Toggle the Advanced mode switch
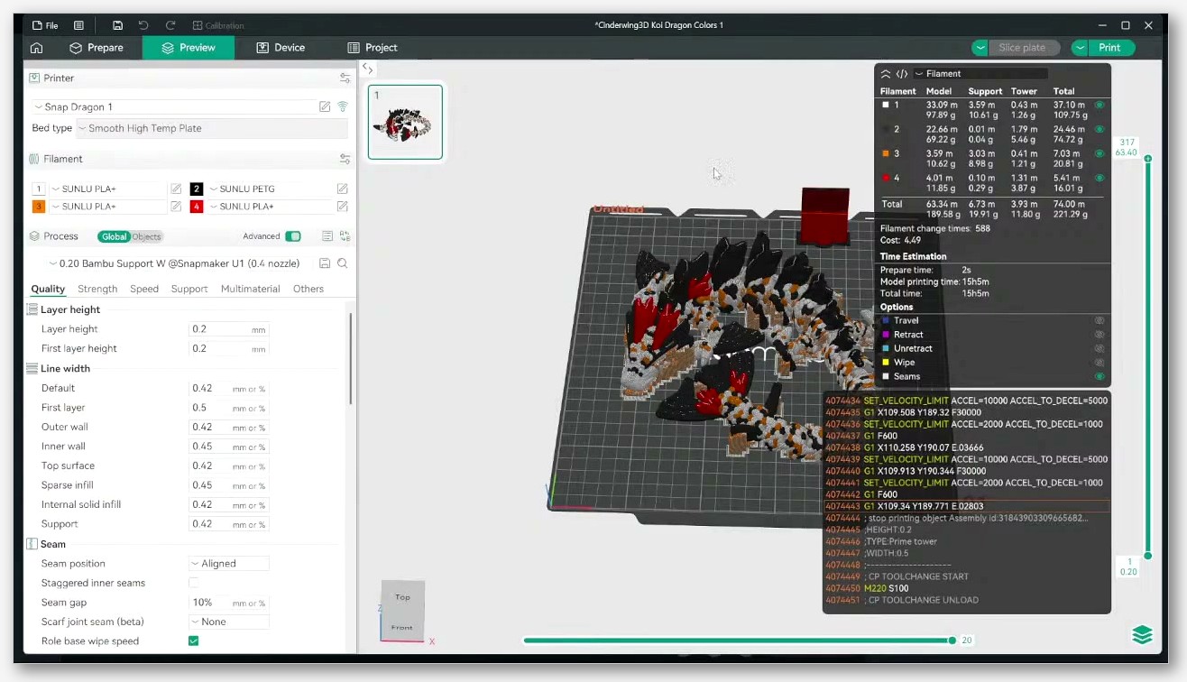The height and width of the screenshot is (682, 1187). click(293, 236)
